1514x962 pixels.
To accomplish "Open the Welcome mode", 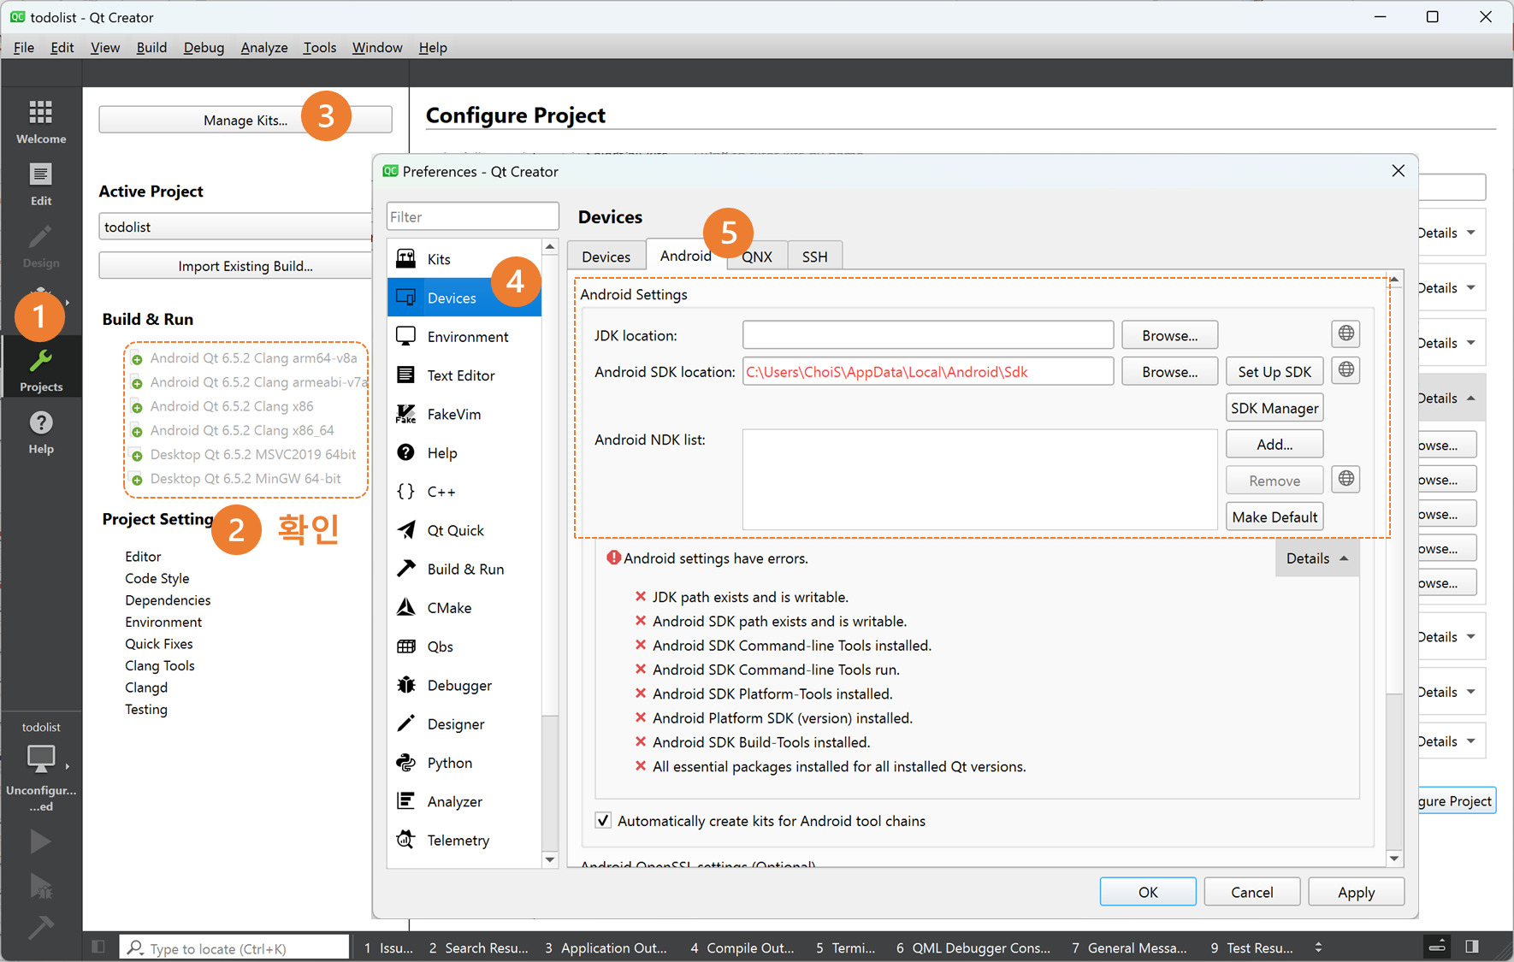I will (41, 121).
